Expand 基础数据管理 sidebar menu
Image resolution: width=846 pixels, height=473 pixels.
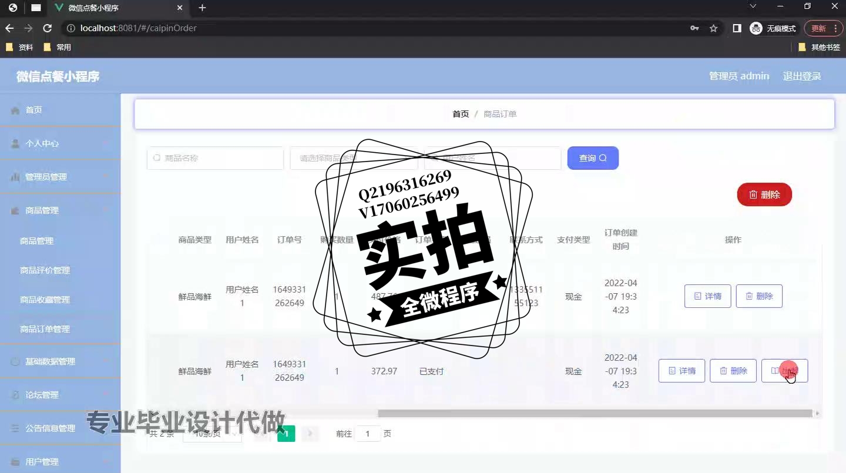coord(60,361)
